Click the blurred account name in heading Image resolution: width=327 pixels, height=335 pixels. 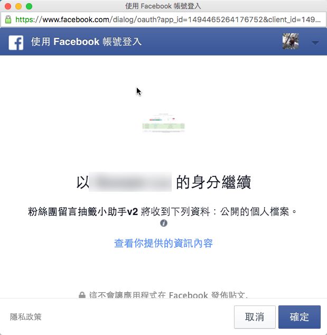pos(130,182)
